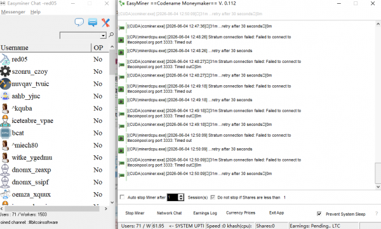Open the Earnings Log

pyautogui.click(x=205, y=213)
